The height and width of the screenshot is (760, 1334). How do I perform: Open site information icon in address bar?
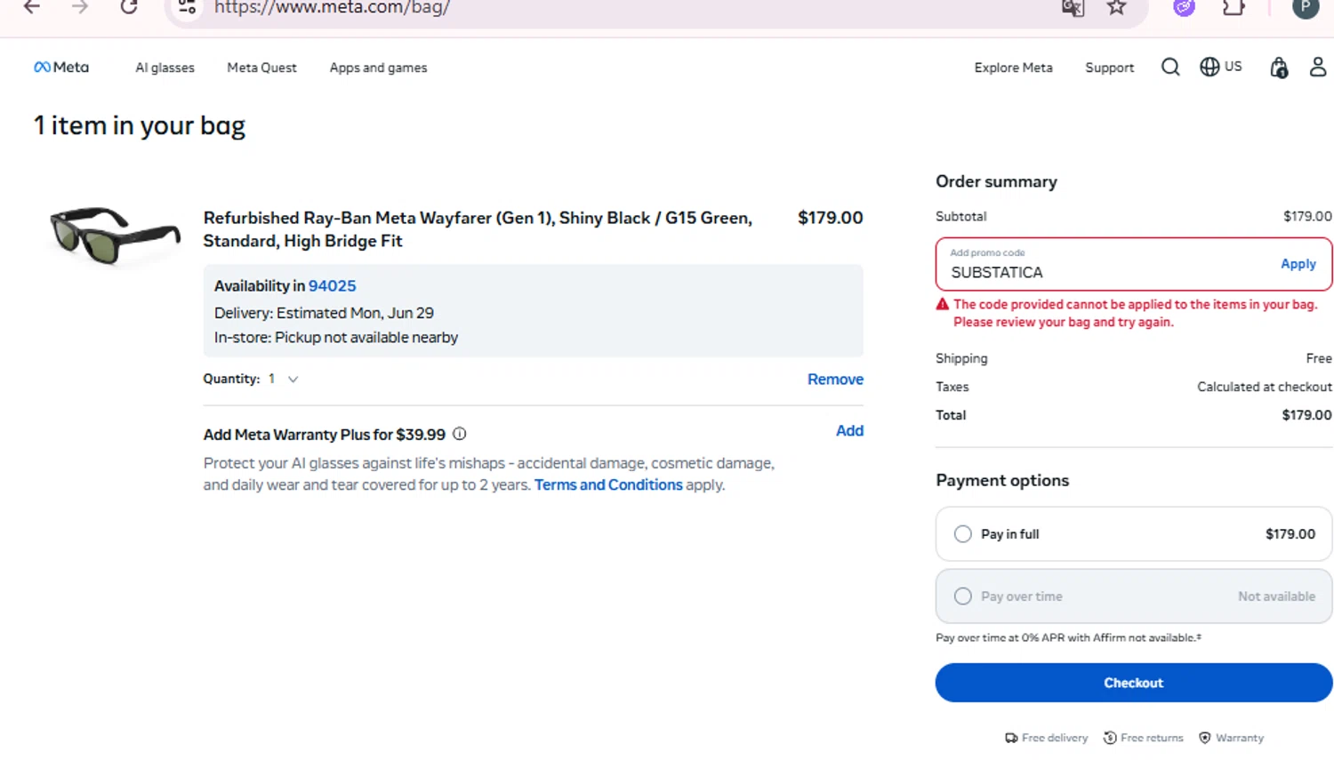[x=187, y=7]
